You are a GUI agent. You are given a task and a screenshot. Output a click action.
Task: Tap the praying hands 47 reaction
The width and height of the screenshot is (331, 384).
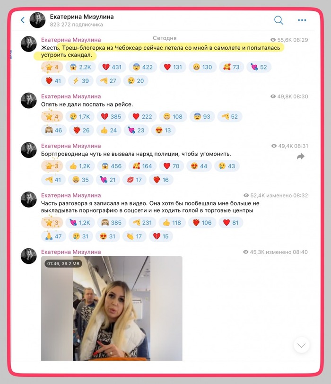[x=53, y=236]
